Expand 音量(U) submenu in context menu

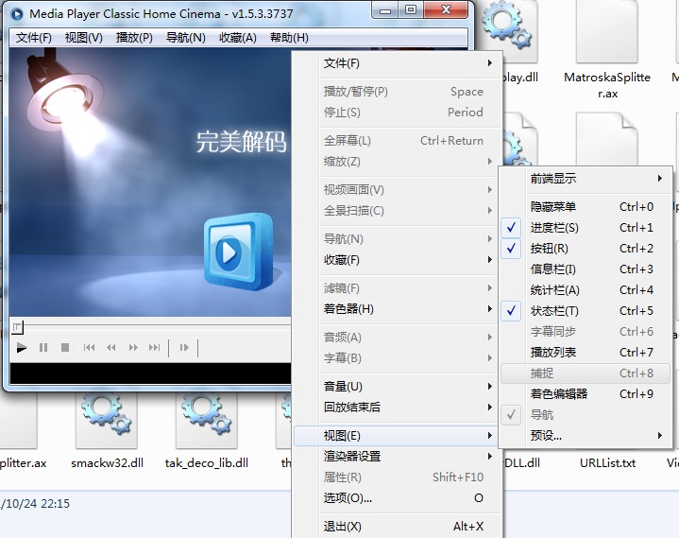click(x=397, y=387)
